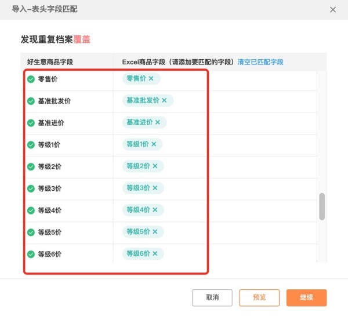Remove the 等级2价 matched field tag
The image size is (348, 316).
[155, 166]
